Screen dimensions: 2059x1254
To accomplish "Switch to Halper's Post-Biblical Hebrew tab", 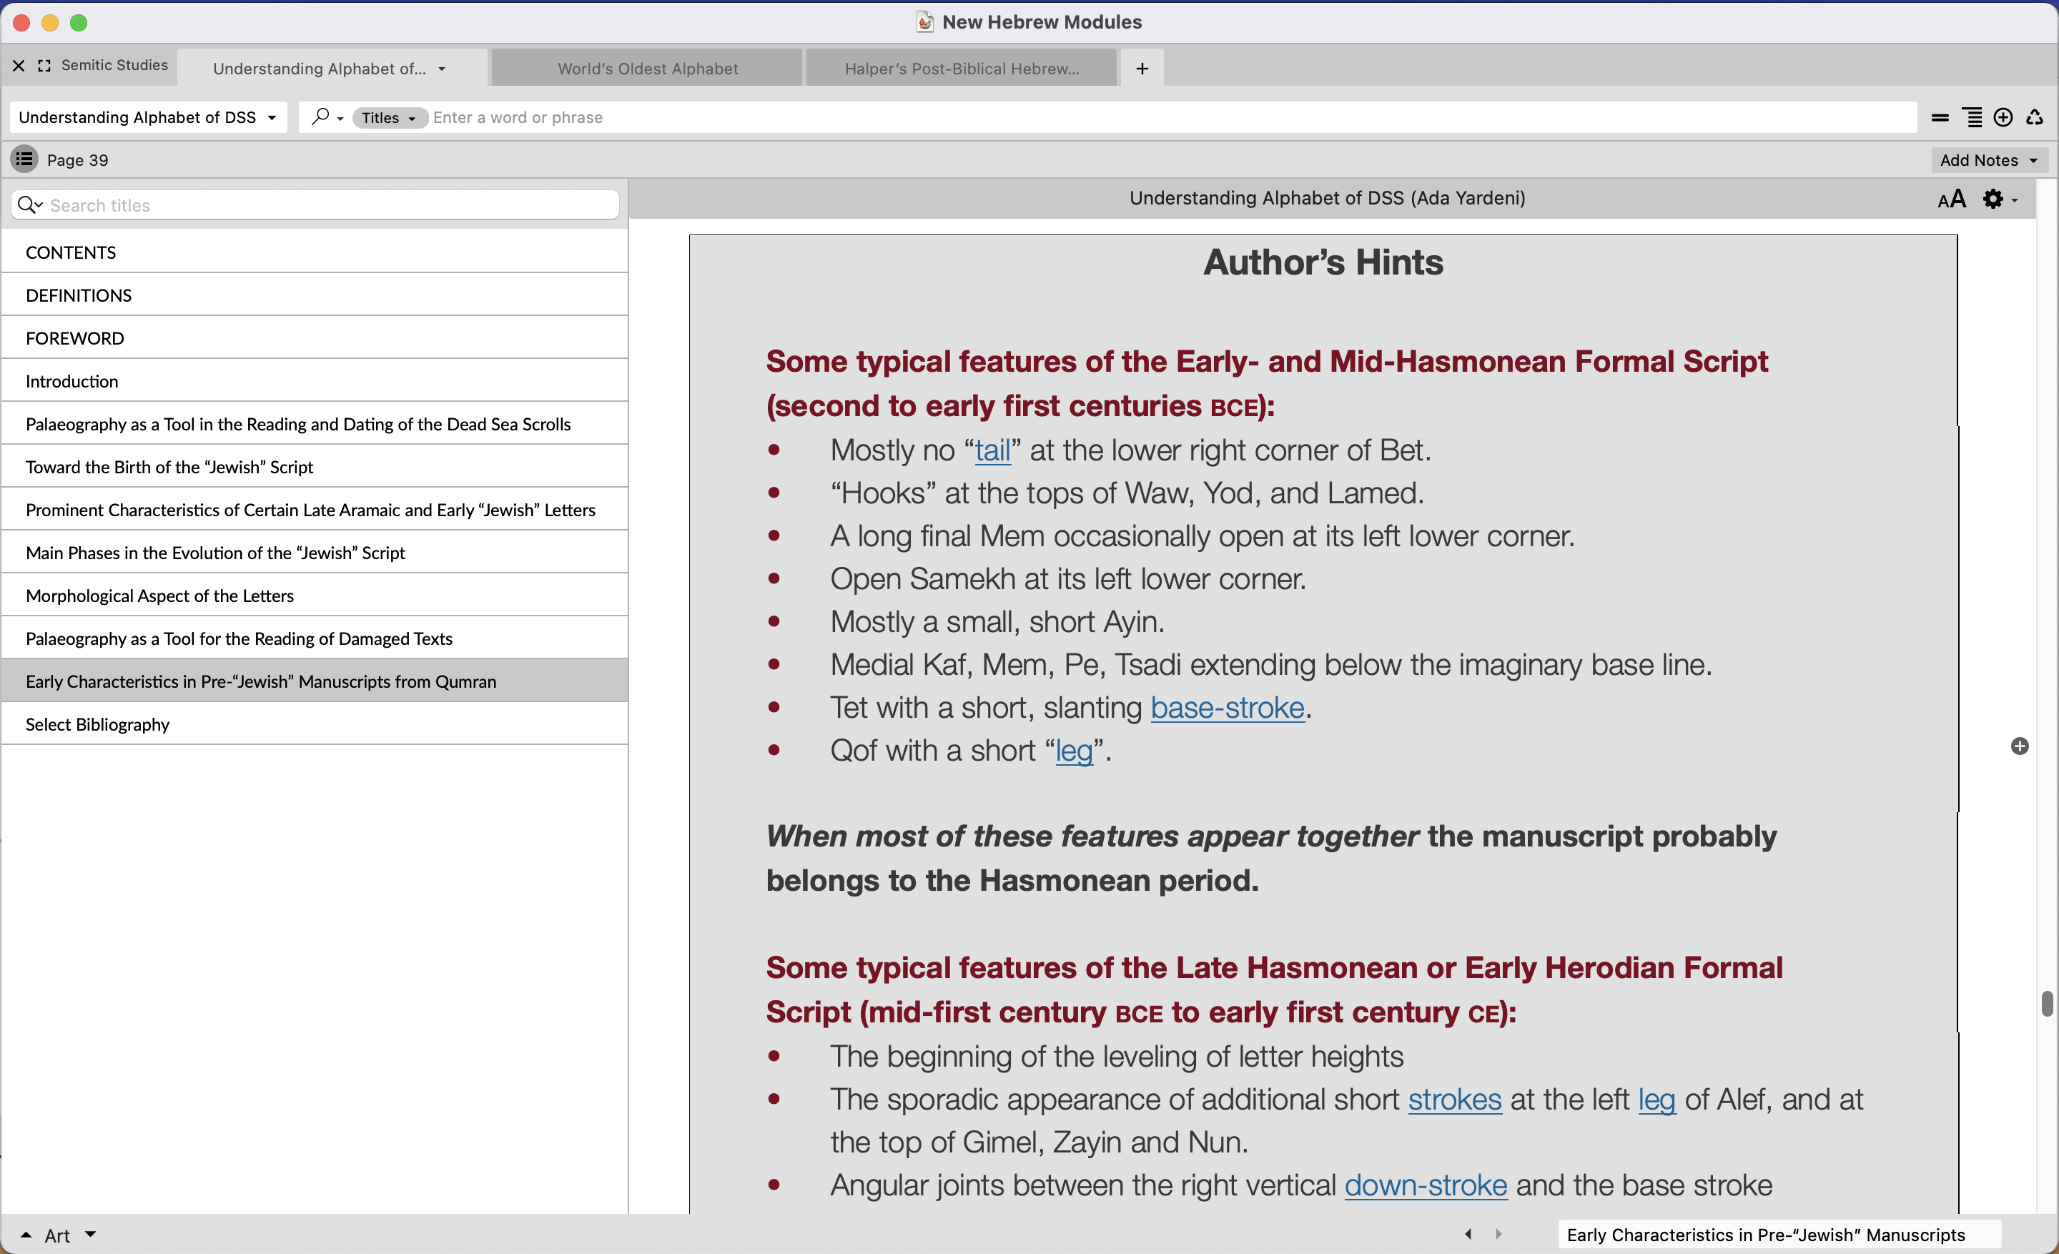I will coord(961,69).
